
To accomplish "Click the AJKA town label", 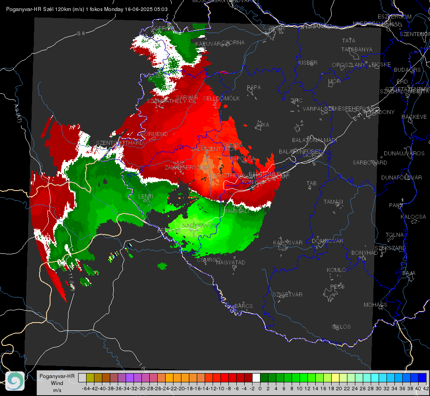I will coord(263,125).
